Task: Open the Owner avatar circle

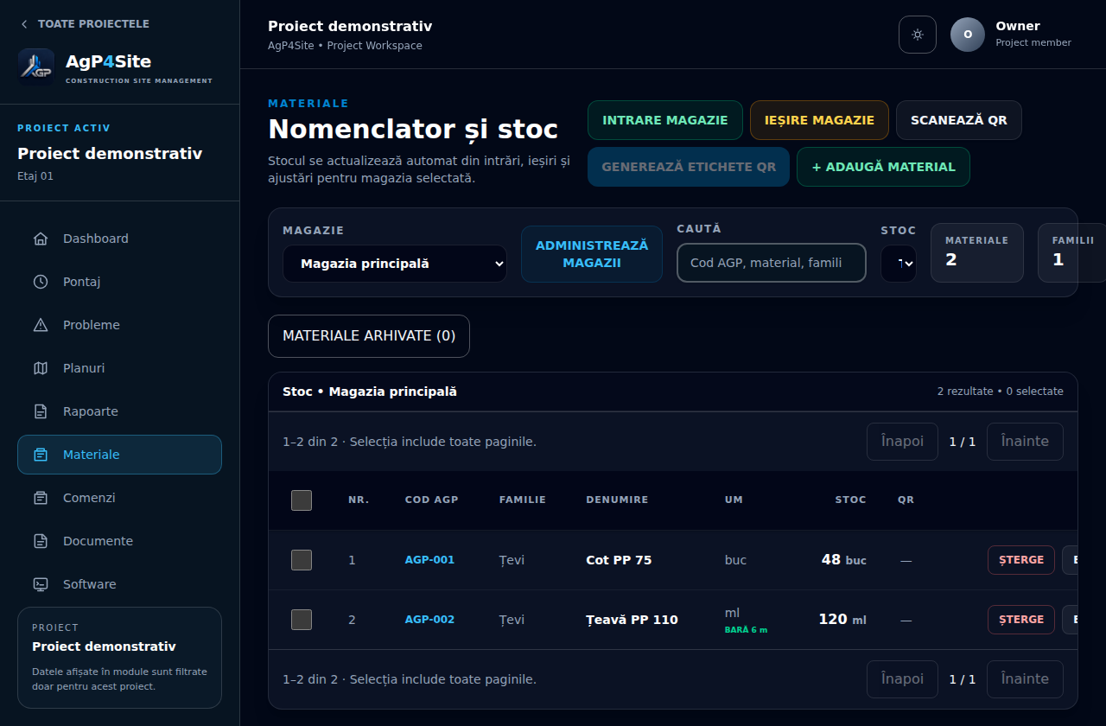Action: click(968, 35)
